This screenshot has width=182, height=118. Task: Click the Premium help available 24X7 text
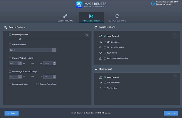tap(167, 2)
